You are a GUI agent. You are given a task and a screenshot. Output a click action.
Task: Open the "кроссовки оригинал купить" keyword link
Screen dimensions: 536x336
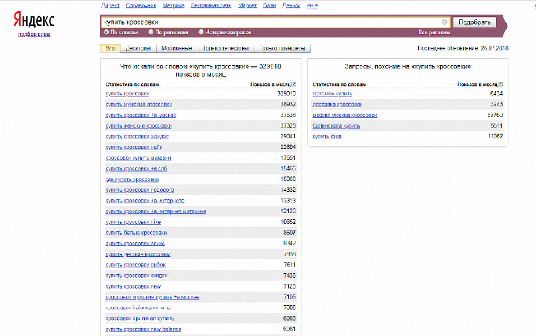(140, 318)
